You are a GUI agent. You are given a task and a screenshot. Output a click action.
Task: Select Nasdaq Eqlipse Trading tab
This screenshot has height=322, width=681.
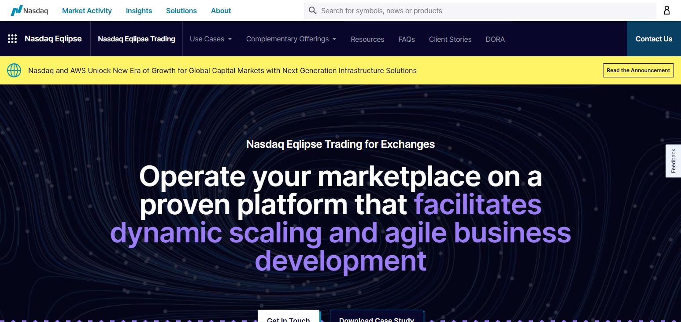137,39
